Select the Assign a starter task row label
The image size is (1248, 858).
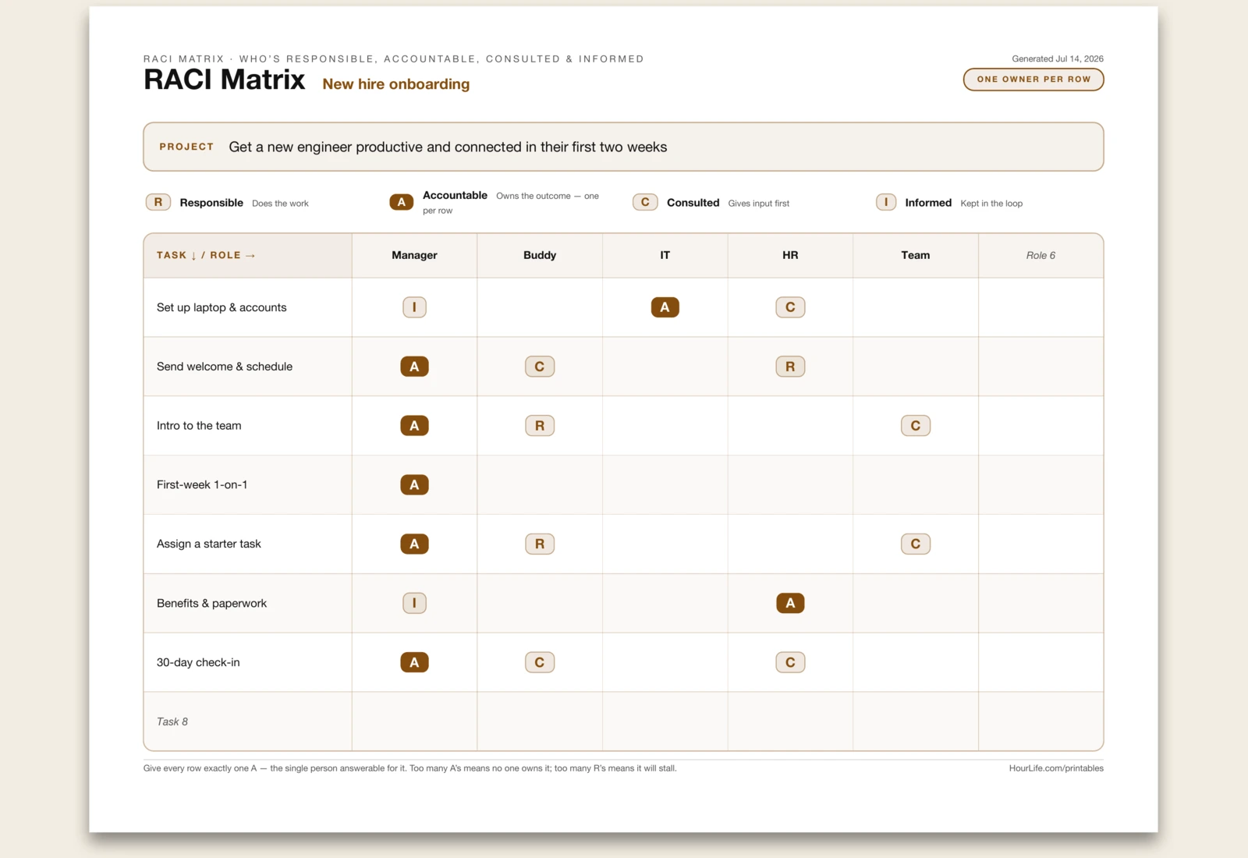(x=209, y=544)
